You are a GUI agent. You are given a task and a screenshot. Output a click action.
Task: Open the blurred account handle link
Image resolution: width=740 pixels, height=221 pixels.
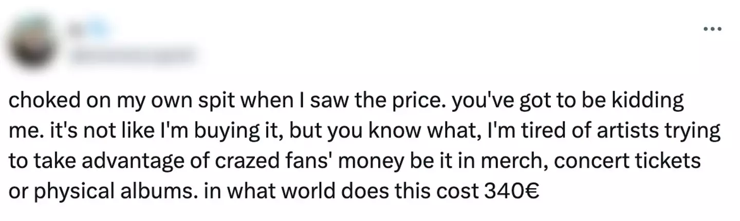tap(135, 54)
